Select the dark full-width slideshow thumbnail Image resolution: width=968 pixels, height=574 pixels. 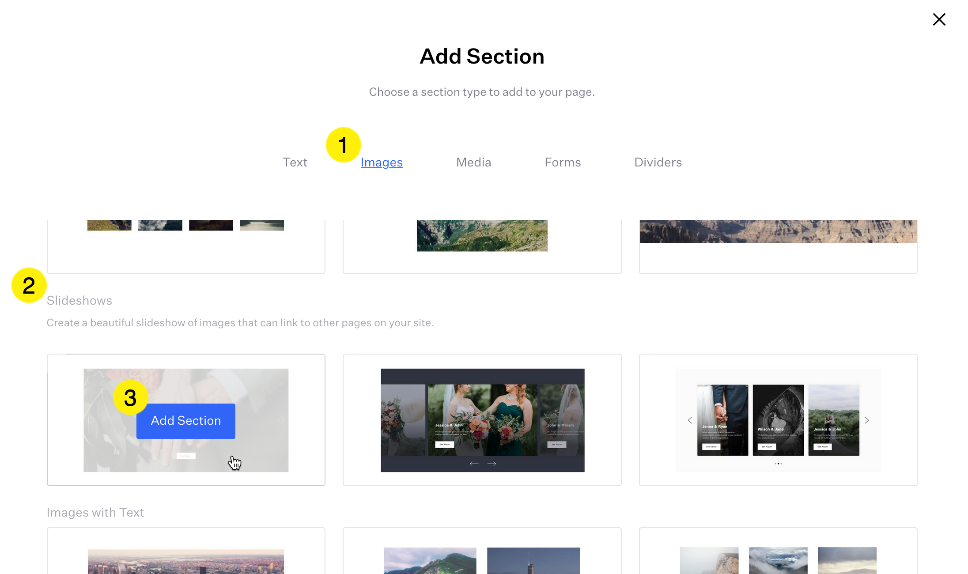[x=482, y=419]
